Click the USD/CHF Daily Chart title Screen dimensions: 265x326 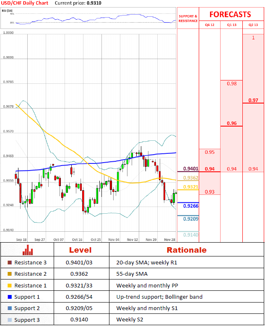pos(25,3)
